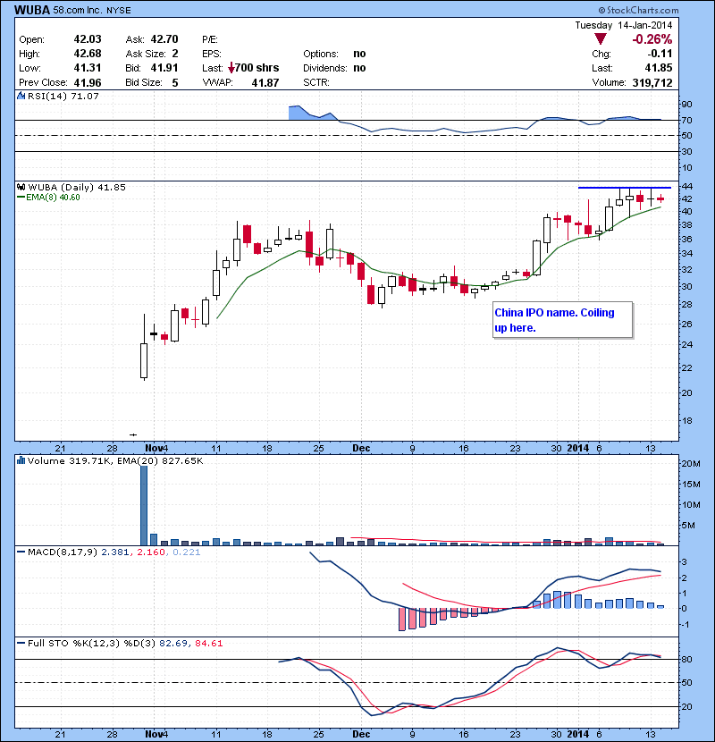Click the WUBA (Daily) price legend icon
The height and width of the screenshot is (742, 715).
click(x=20, y=186)
